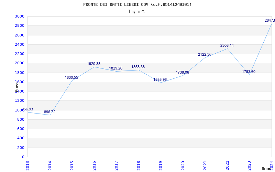The width and height of the screenshot is (275, 172).
Task: Click the Importi subtitle
Action: (x=137, y=12)
